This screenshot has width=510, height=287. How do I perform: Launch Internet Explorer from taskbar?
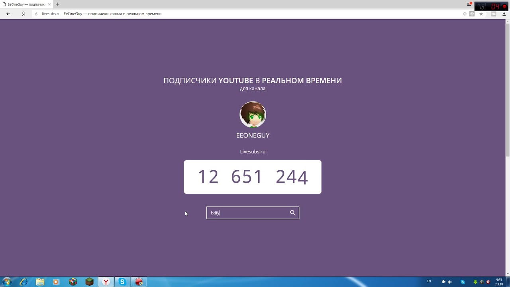click(x=24, y=282)
